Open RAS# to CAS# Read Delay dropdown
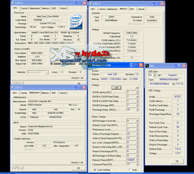This screenshot has height=174, width=194. pyautogui.click(x=137, y=97)
